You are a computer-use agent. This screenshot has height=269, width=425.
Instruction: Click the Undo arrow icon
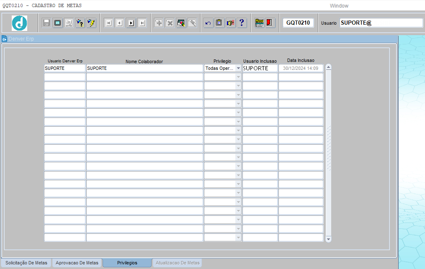(x=208, y=23)
